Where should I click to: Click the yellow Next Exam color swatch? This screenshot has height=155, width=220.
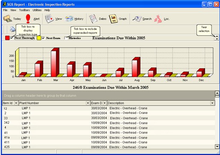39,38
